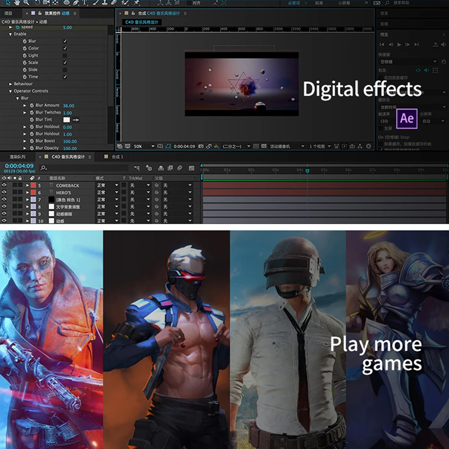Open the 50% magnification dropdown
Screen dimensions: 449x449
point(153,146)
